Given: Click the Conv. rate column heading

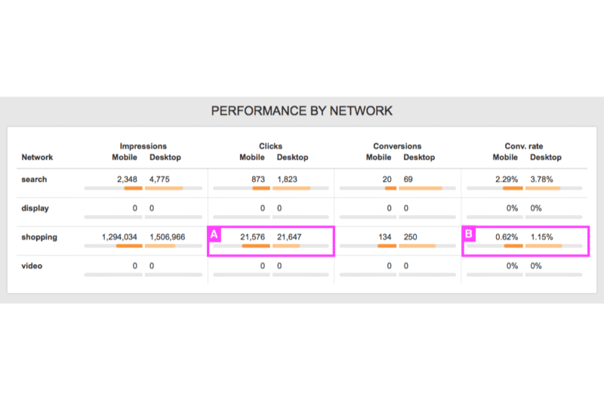Looking at the screenshot, I should [524, 146].
